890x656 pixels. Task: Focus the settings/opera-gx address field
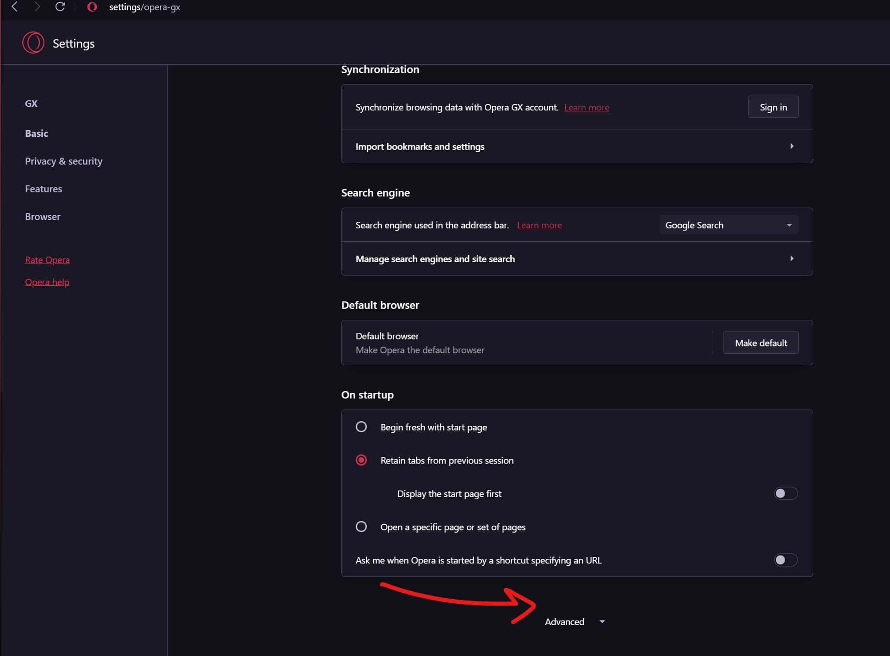144,7
